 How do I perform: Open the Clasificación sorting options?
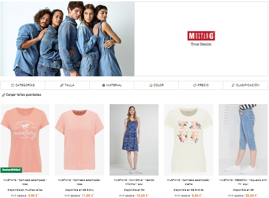[x=245, y=85]
